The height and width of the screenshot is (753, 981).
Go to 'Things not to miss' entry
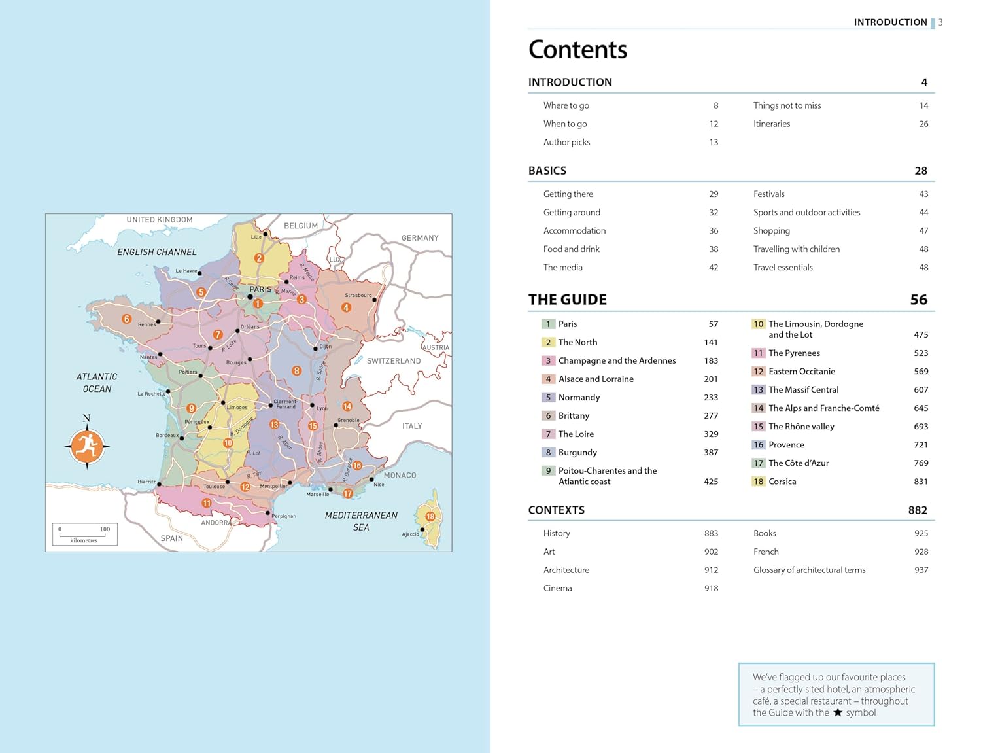point(787,105)
